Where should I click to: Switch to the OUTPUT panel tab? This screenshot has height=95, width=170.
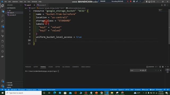(36, 67)
